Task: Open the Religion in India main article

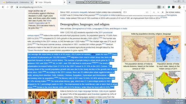Action: (120, 29)
